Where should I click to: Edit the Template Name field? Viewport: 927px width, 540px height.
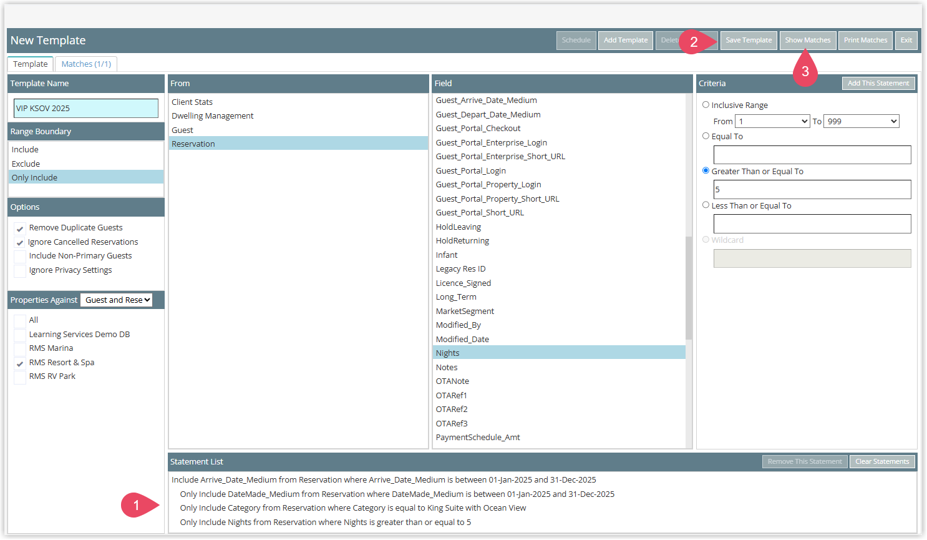(86, 108)
